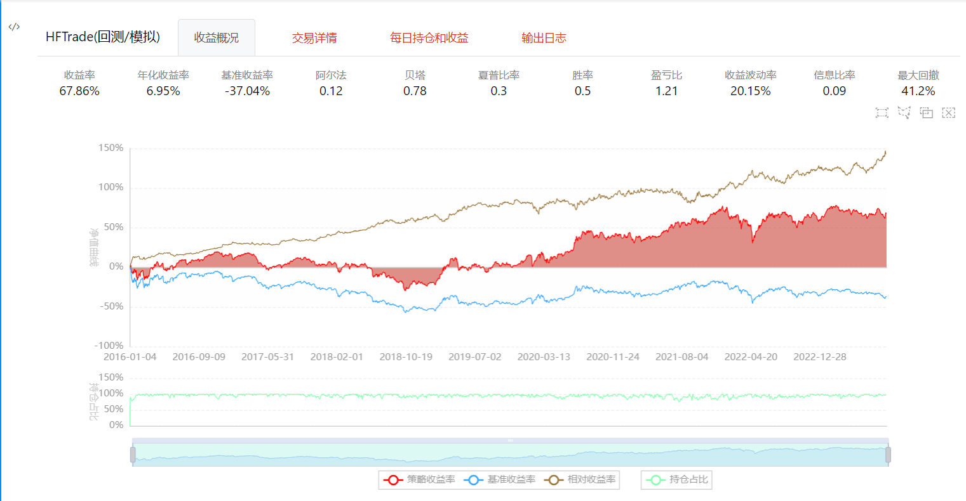Screen dimensions: 966x501
Task: Toggle 基准收益率 series in the legend
Action: [x=500, y=479]
